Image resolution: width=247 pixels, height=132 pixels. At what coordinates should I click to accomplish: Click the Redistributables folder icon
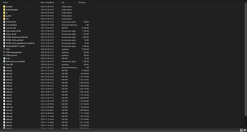(x=4, y=10)
